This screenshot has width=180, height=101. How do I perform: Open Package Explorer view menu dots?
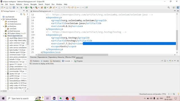(x=27, y=14)
